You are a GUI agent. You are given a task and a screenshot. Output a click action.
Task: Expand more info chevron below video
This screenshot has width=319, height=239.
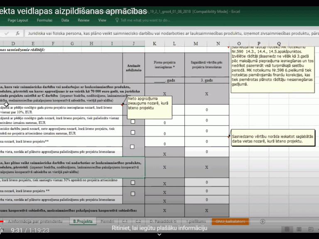coord(159,234)
